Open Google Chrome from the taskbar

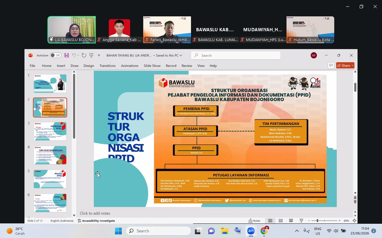(x=264, y=231)
